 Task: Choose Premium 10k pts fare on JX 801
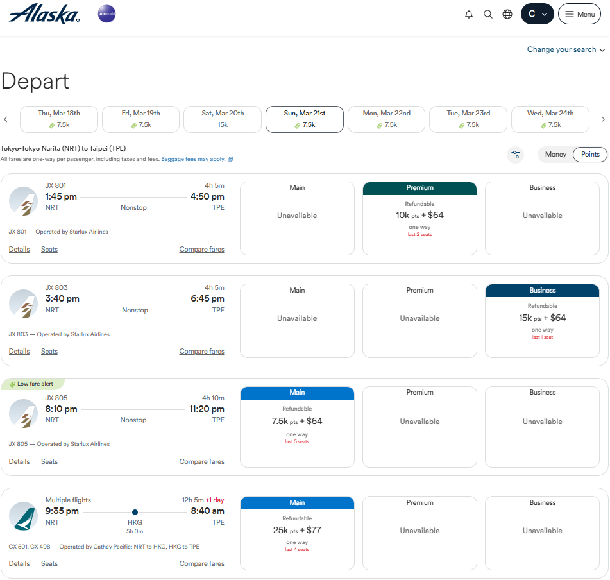click(x=419, y=219)
